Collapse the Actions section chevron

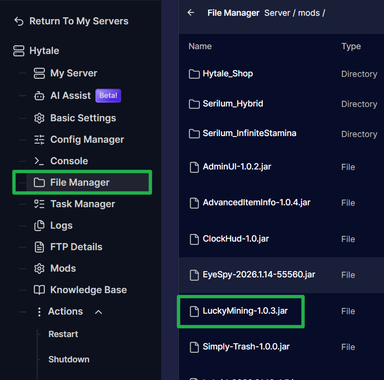click(99, 312)
